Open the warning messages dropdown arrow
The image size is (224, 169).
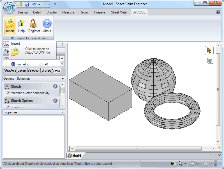click(x=211, y=163)
